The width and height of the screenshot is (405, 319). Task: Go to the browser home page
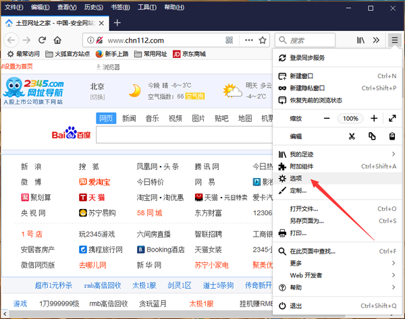click(x=57, y=40)
